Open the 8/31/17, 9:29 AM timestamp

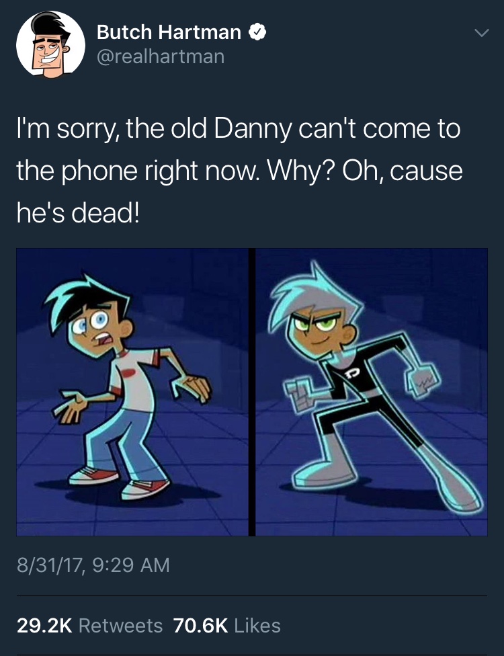[x=93, y=565]
